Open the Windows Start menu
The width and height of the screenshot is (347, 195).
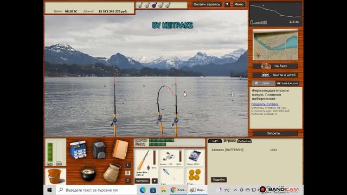(49, 190)
